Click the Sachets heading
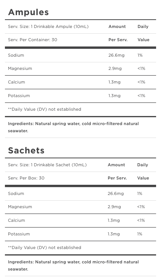 point(26,150)
